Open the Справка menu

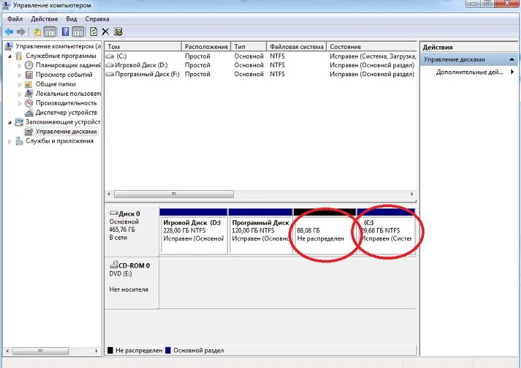click(x=97, y=19)
